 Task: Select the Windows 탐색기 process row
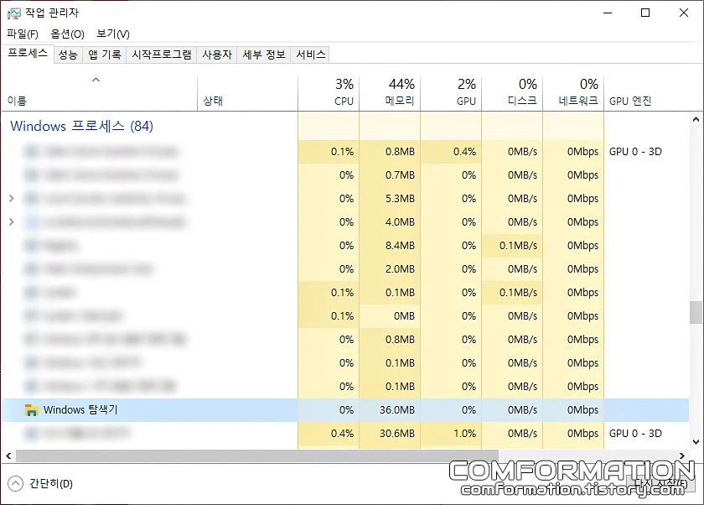point(344,409)
